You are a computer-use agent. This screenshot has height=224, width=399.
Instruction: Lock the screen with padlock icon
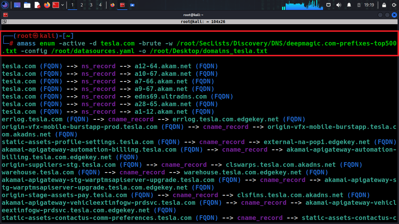point(384,5)
